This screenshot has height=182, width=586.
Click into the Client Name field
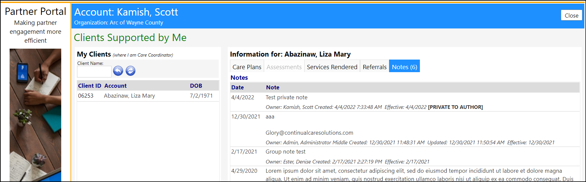tap(94, 71)
